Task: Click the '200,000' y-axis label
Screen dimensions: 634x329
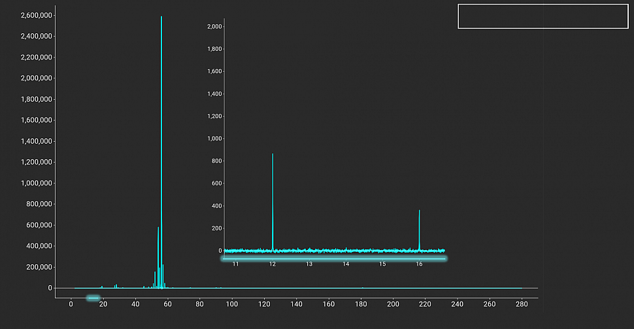Action: (x=39, y=267)
